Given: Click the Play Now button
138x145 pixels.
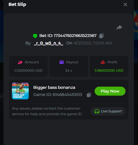Looking at the screenshot, I should point(110,91).
